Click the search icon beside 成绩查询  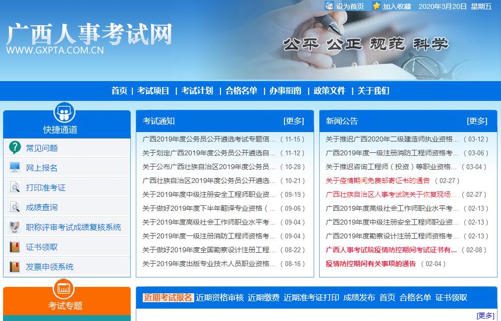click(15, 207)
